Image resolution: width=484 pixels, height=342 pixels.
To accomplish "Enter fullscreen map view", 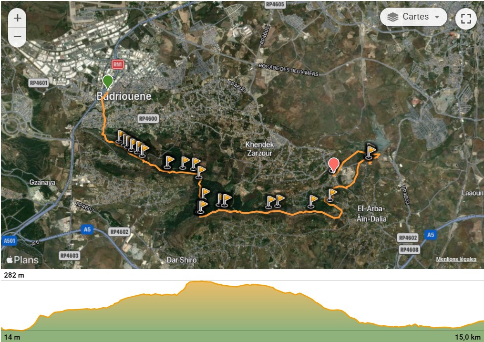I will [x=466, y=19].
